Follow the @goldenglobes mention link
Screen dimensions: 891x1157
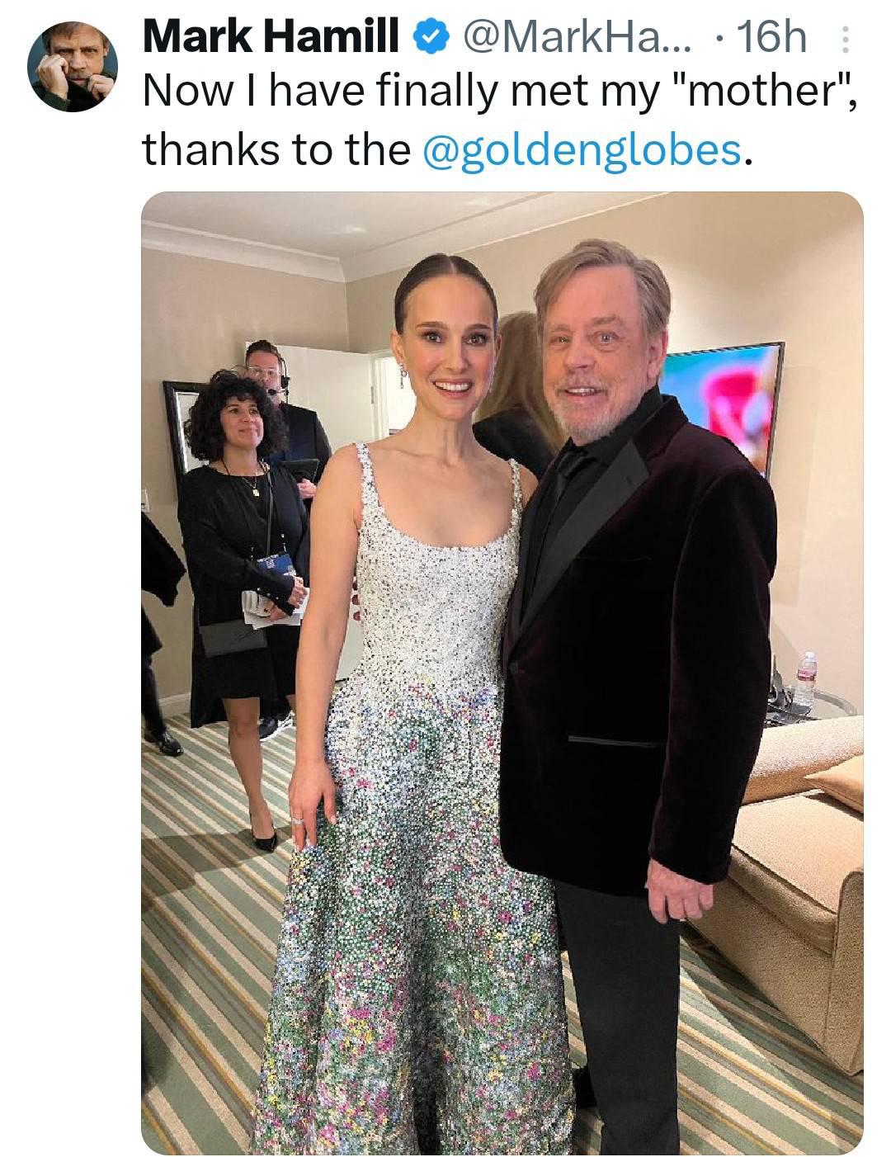pos(582,149)
